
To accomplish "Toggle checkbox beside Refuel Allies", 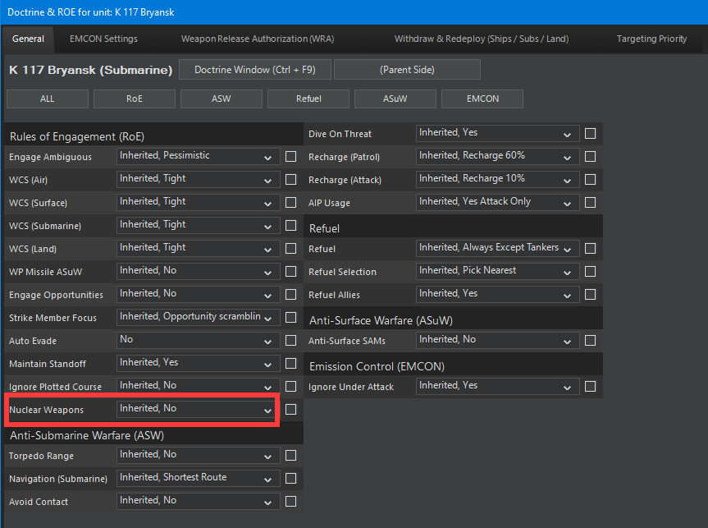I will [x=590, y=295].
